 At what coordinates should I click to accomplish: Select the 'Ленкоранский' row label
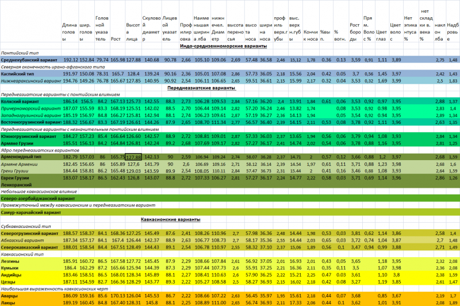click(x=16, y=185)
